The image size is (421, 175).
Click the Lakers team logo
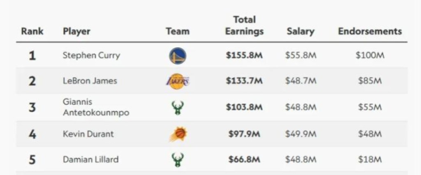point(178,81)
